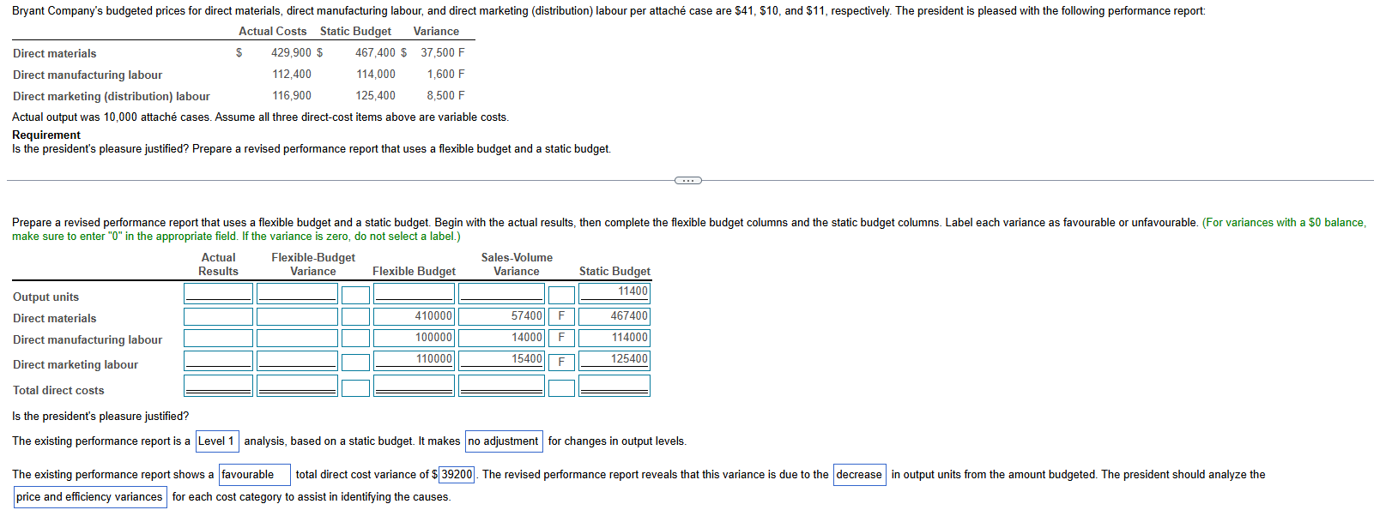The image size is (1374, 522).
Task: Select Sales-Volume Variance field showing 15400
Action: click(x=501, y=361)
